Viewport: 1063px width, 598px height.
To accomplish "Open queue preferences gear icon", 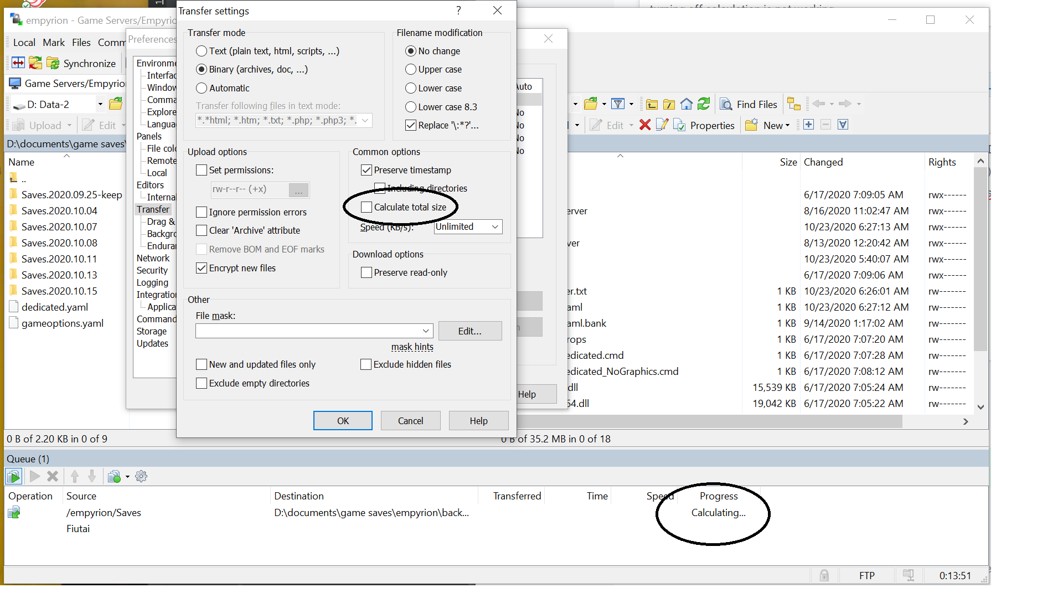I will click(141, 476).
